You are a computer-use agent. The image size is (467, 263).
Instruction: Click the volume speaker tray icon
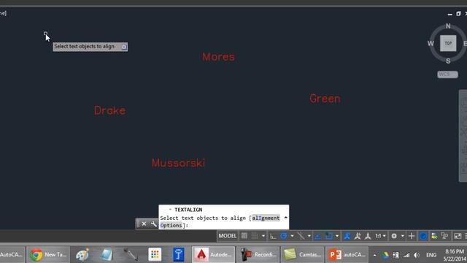pyautogui.click(x=417, y=255)
